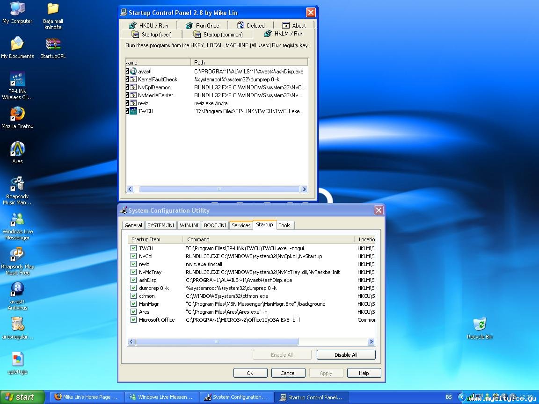Switch to Run Once tab
Image resolution: width=539 pixels, height=404 pixels.
tap(203, 25)
